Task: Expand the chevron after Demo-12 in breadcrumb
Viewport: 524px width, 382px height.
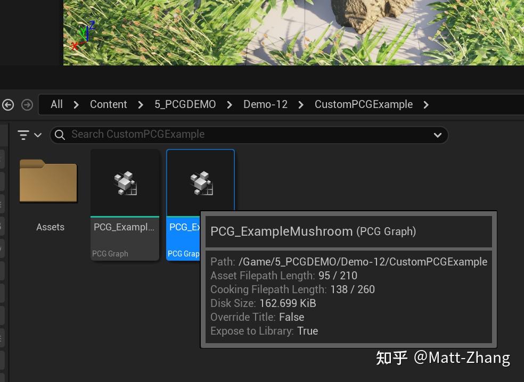Action: [301, 105]
